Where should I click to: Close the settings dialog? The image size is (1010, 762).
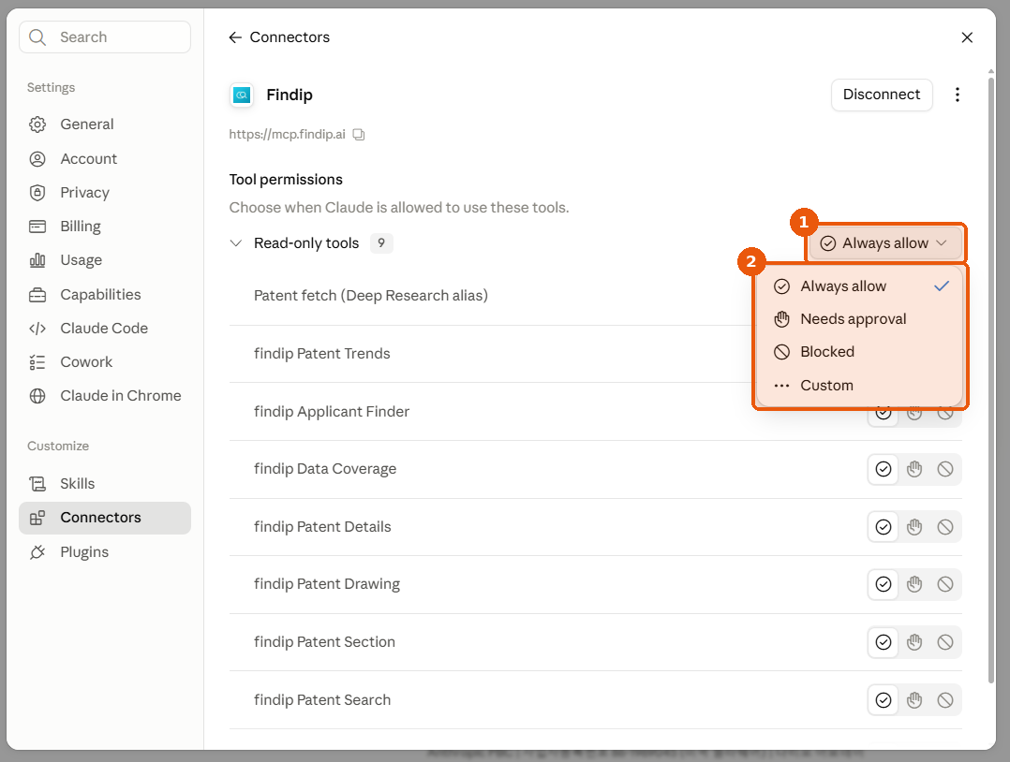pos(967,37)
